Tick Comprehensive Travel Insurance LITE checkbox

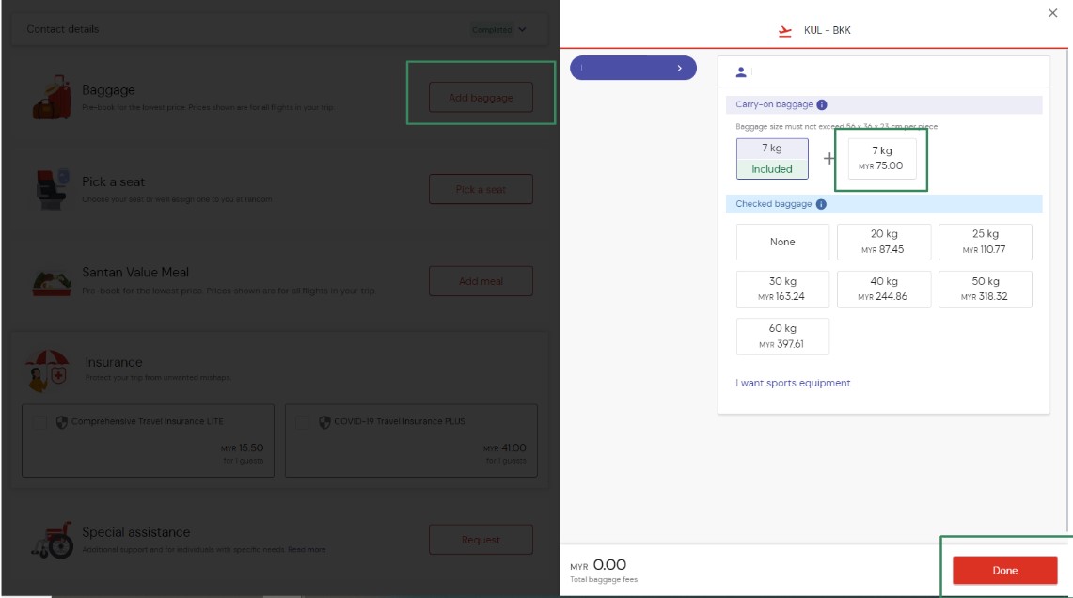39,422
